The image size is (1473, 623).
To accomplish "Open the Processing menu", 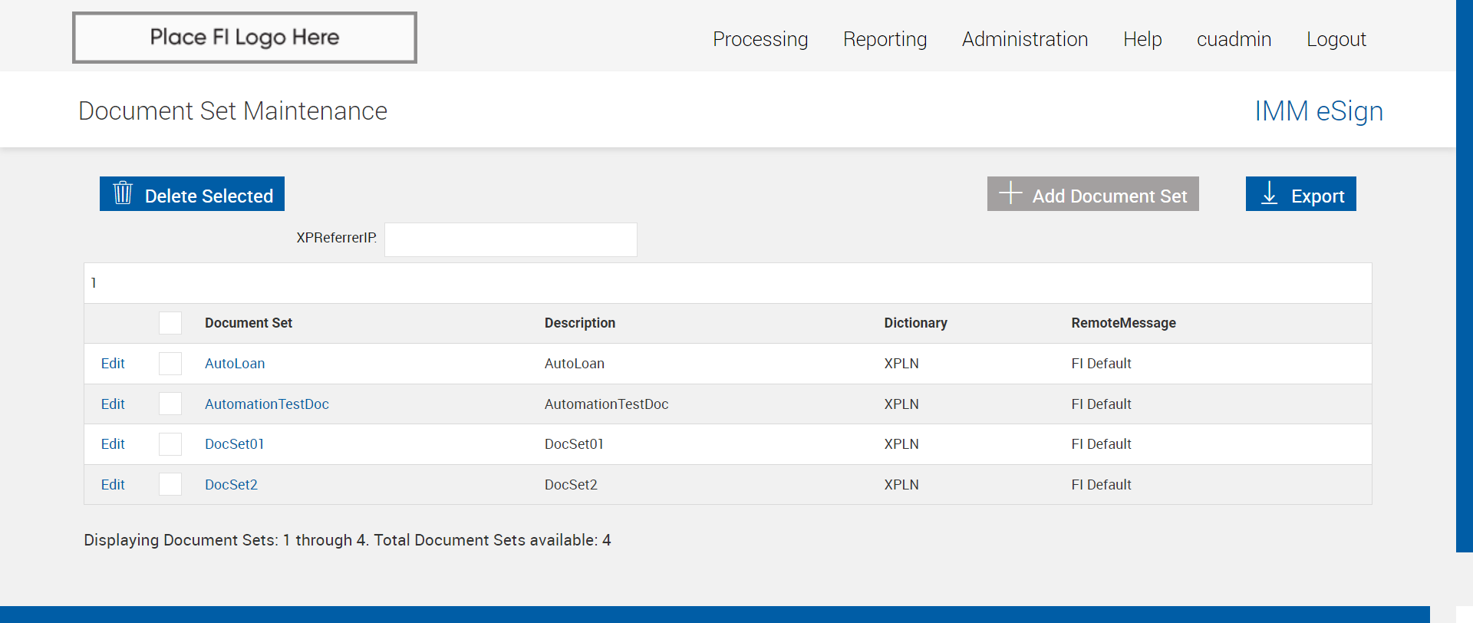I will 760,39.
